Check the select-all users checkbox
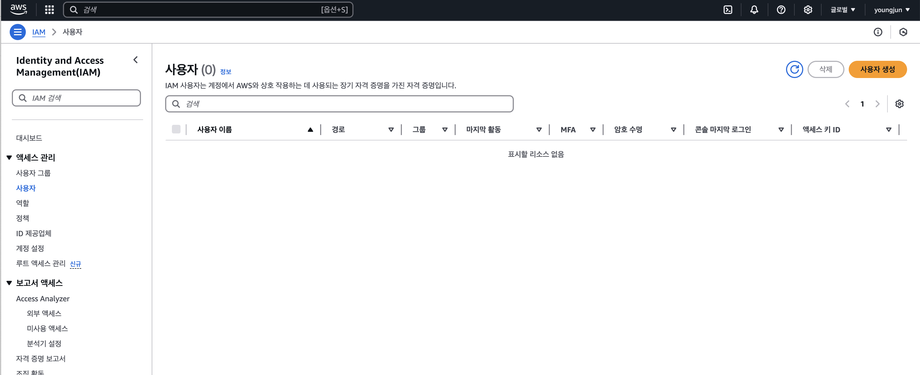 (x=176, y=129)
